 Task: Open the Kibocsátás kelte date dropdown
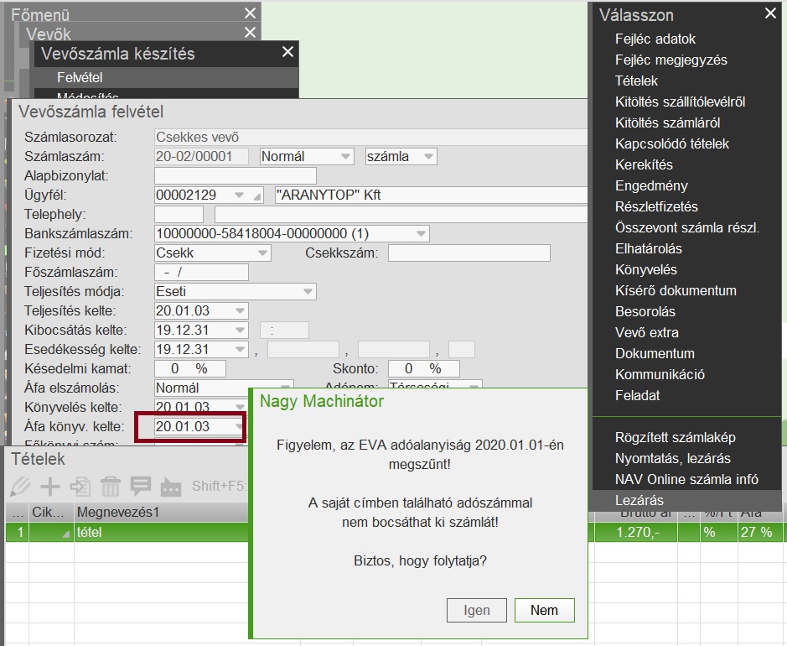(240, 330)
